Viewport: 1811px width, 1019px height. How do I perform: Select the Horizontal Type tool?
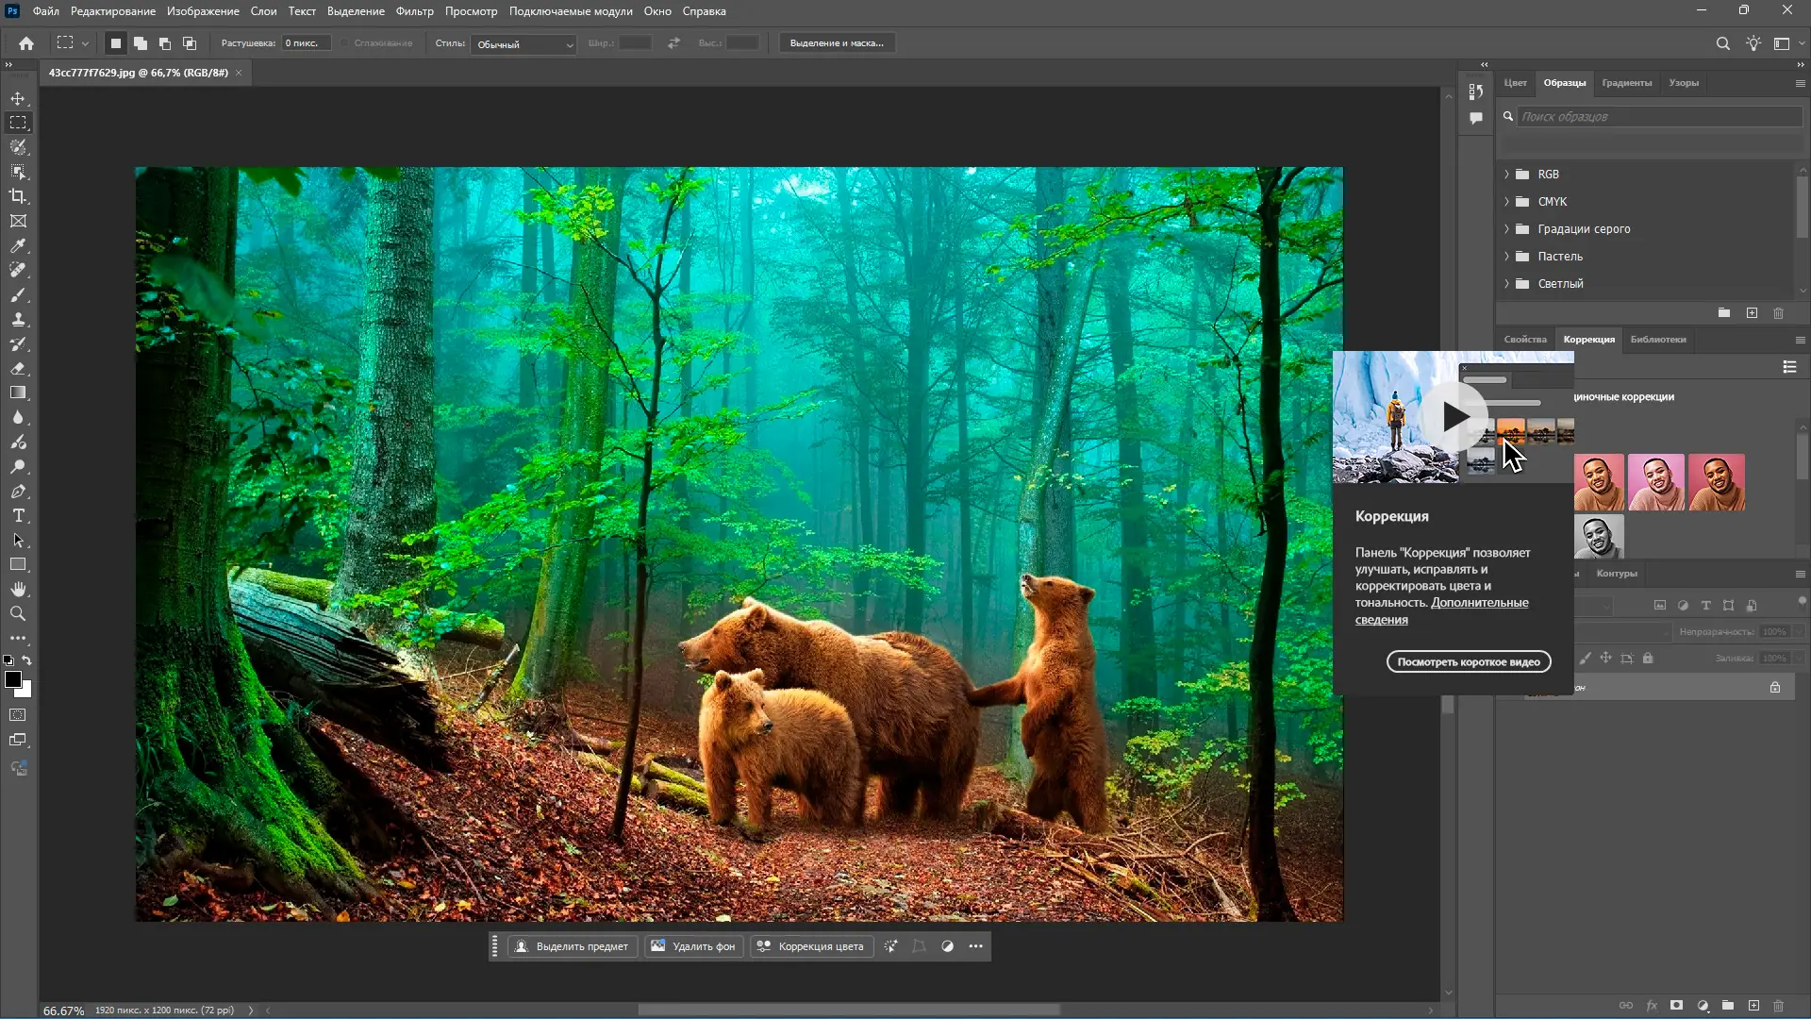point(18,515)
